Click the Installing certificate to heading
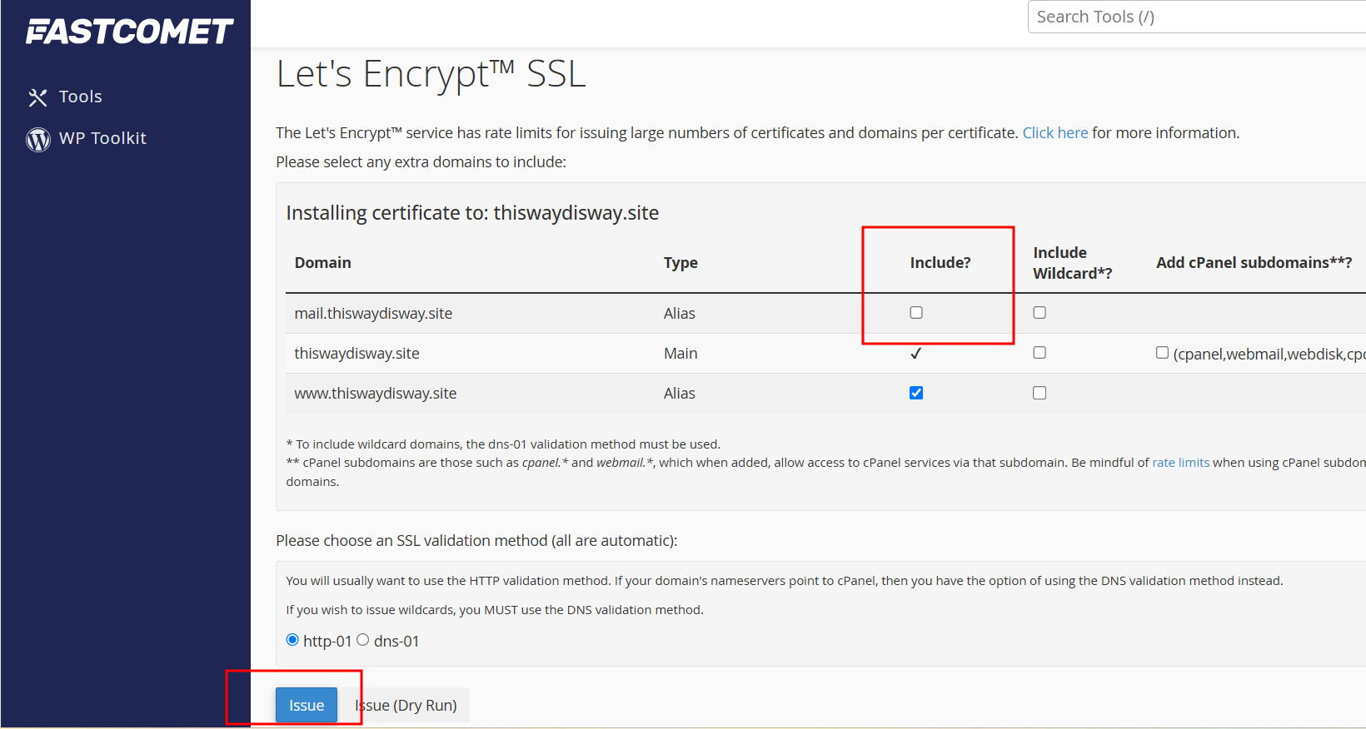 click(x=472, y=213)
